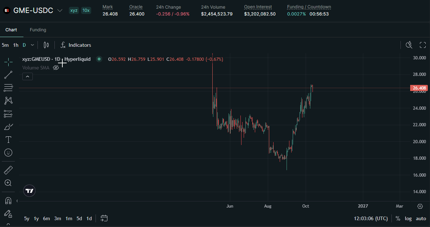Select the trend line drawing tool
The width and height of the screenshot is (430, 227).
[8, 75]
